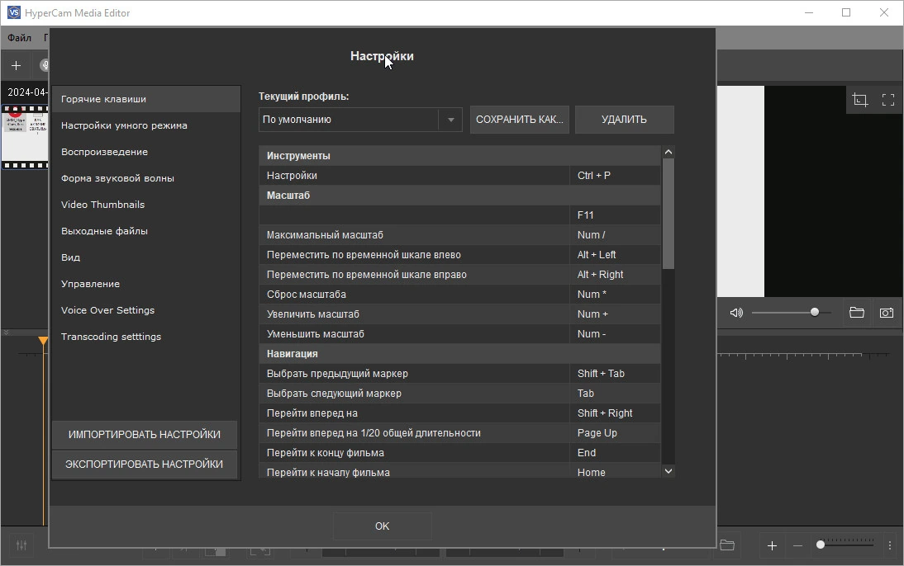
Task: Switch to the Воспроизведение section
Action: (146, 152)
